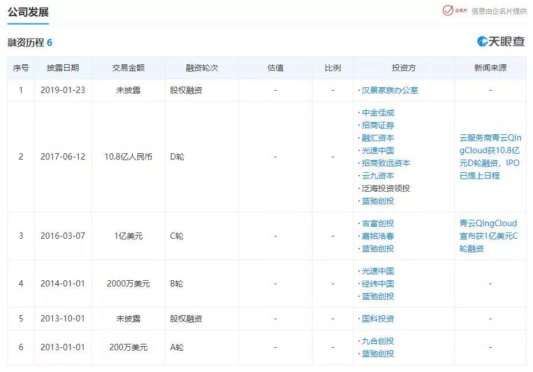Click the 投资方 column header

tap(404, 68)
